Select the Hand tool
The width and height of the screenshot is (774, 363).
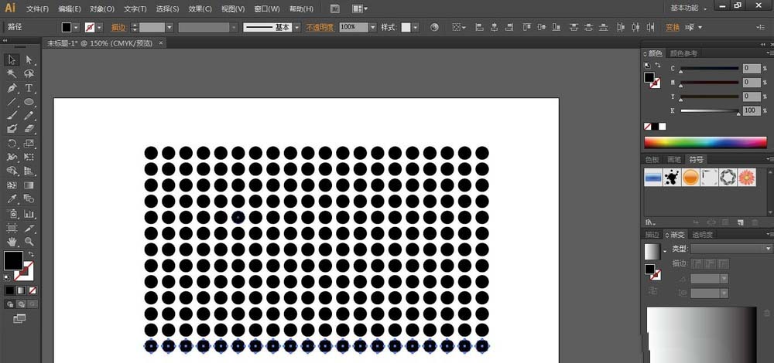(12, 242)
